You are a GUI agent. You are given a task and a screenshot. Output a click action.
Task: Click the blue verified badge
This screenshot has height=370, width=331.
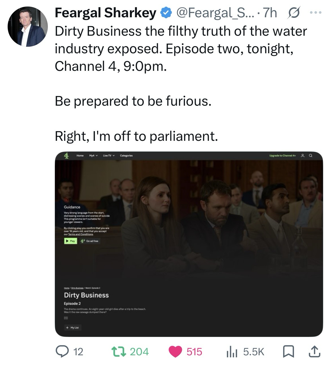[x=165, y=13]
